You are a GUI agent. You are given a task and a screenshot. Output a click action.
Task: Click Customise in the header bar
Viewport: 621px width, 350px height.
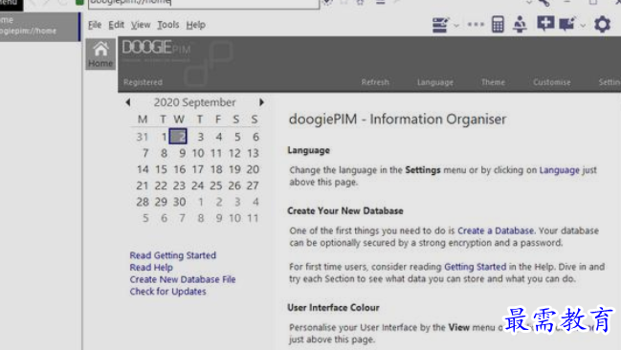tap(552, 82)
